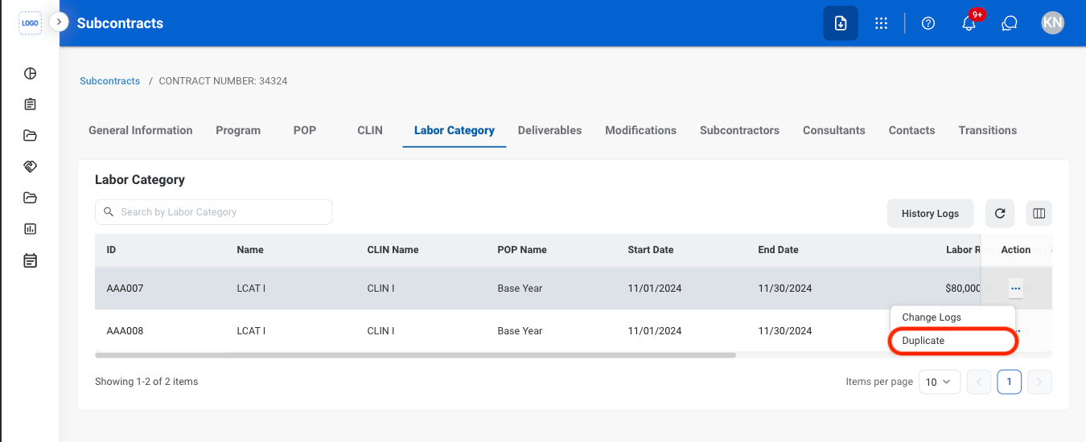Screen dimensions: 1086x442
Task: Open the chat messages icon
Action: coord(1010,23)
